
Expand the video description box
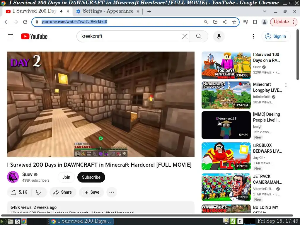(x=101, y=208)
